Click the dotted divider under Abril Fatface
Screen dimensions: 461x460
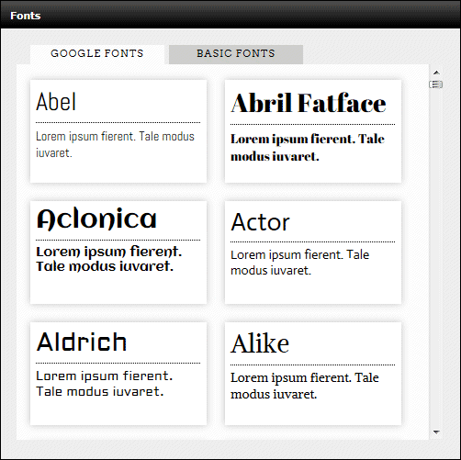(x=312, y=124)
